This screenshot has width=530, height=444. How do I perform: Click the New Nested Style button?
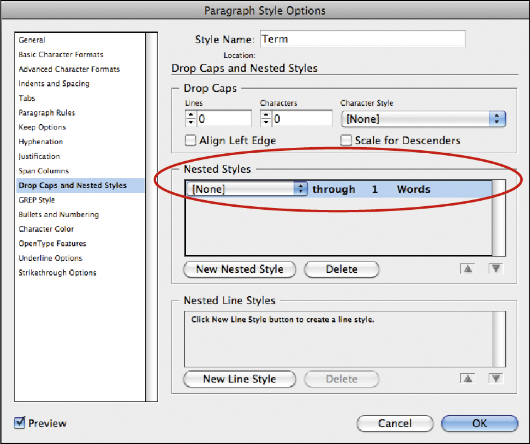(x=239, y=269)
